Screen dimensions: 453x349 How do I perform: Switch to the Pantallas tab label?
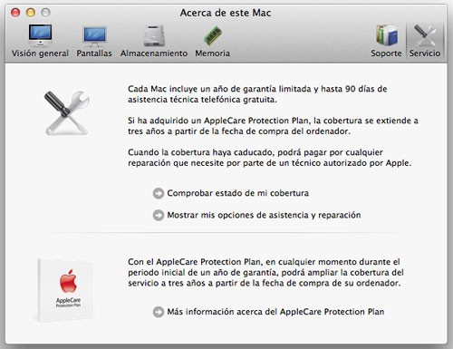[x=94, y=53]
